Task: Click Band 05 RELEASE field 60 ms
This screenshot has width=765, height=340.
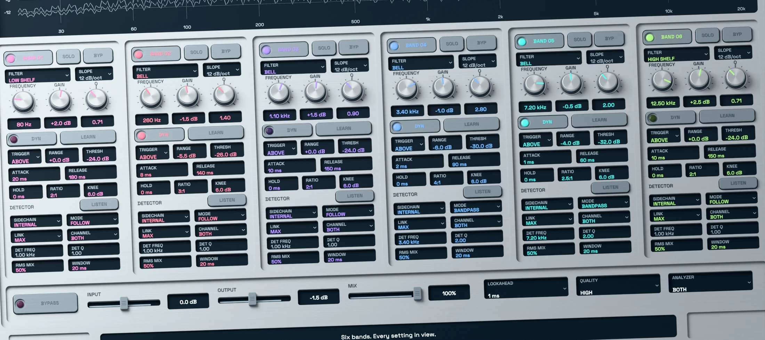Action: [602, 156]
